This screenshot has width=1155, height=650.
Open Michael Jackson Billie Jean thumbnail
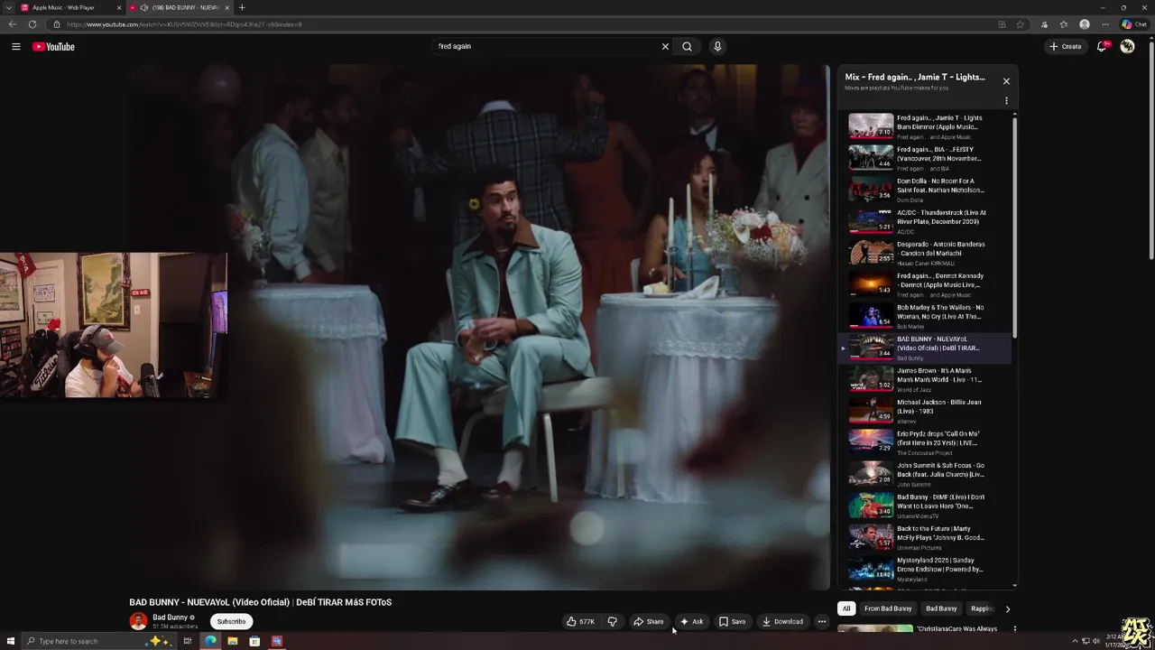(871, 410)
